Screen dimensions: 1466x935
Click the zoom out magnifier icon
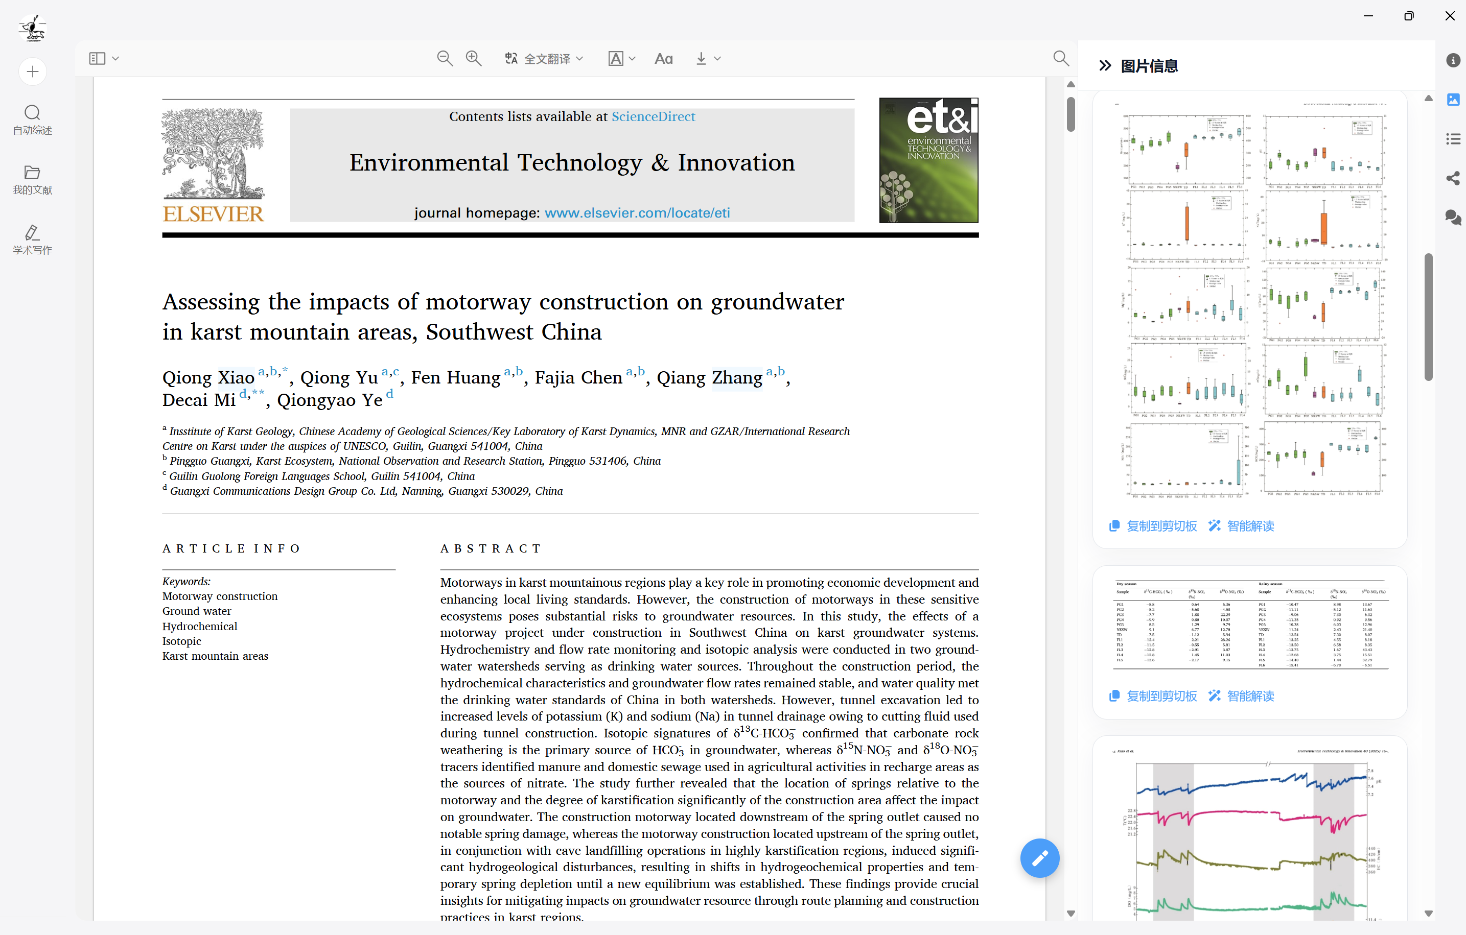click(445, 58)
